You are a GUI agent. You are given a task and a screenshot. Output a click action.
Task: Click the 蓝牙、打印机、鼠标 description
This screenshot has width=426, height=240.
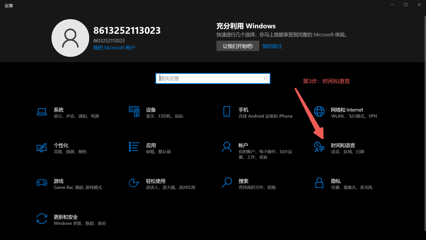coord(164,116)
